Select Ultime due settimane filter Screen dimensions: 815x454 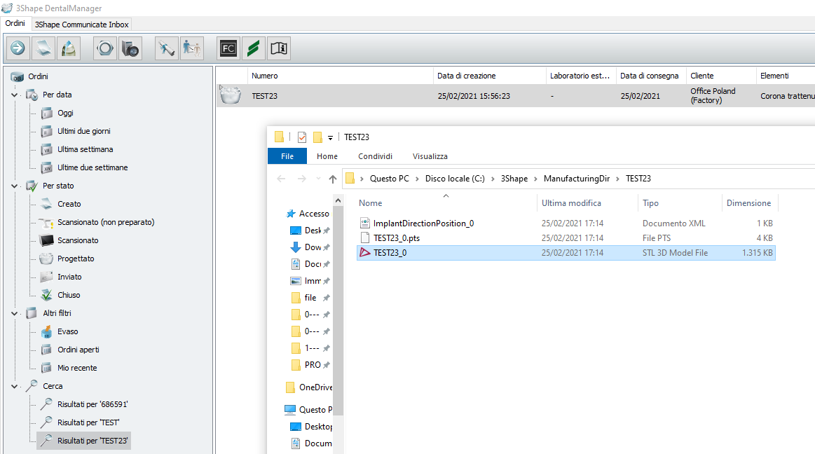[x=93, y=167]
